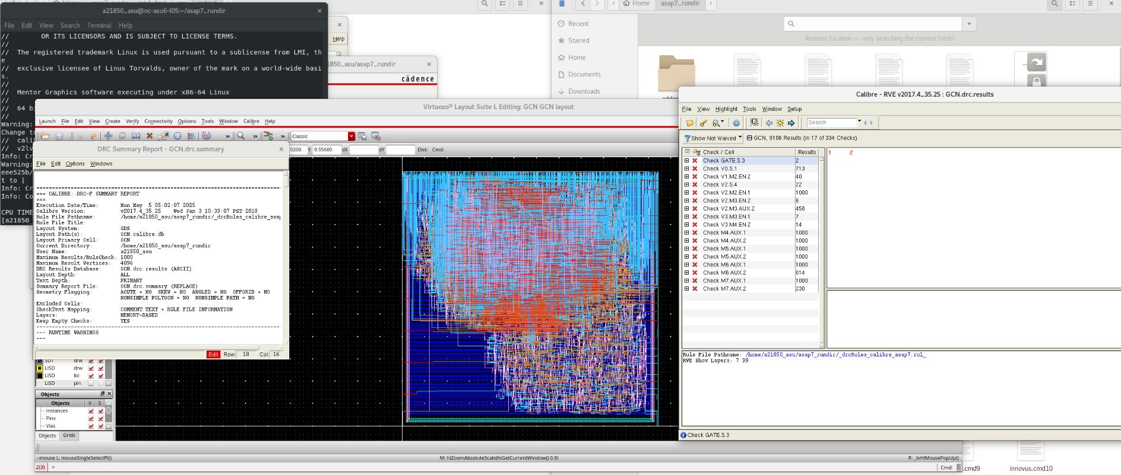This screenshot has width=1121, height=475.
Task: Expand the Check M4.AUX.1 result row
Action: pos(687,232)
